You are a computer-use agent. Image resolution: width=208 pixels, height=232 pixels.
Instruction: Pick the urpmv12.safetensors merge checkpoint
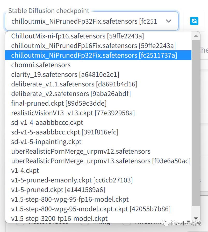tap(98, 151)
